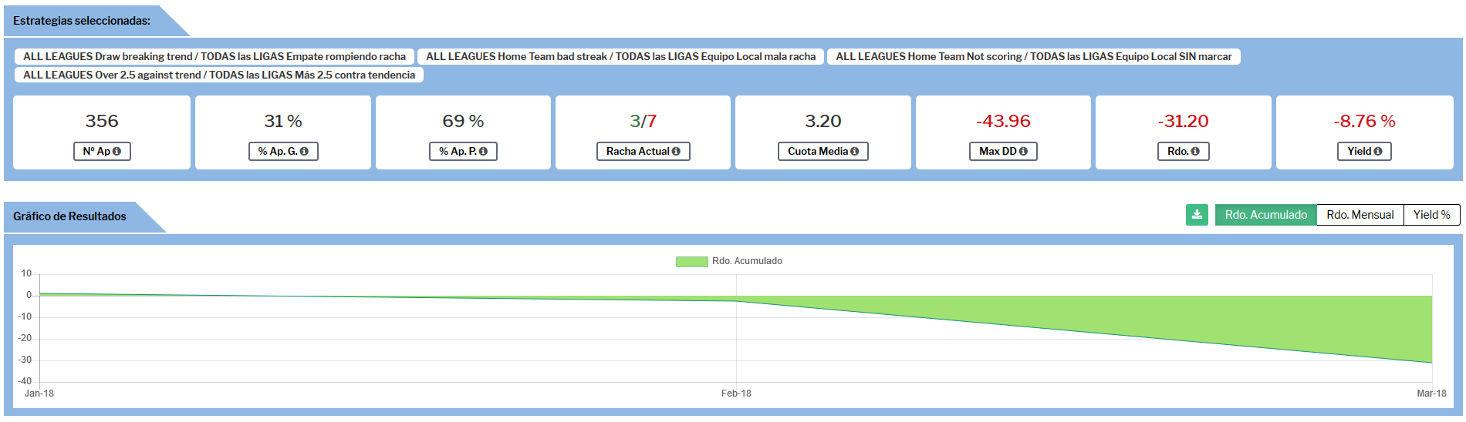The image size is (1466, 422).
Task: Click info icon beside % Ap. G.
Action: [x=304, y=152]
